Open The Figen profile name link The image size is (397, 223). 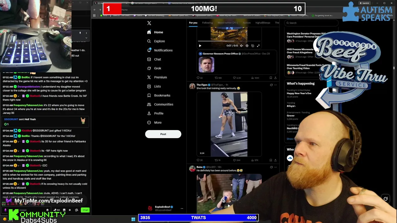click(x=202, y=85)
